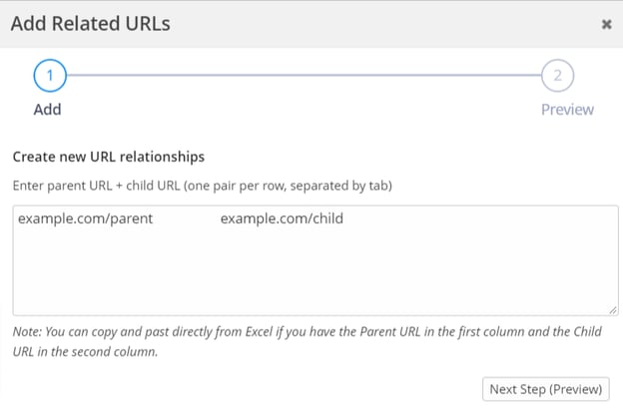
Task: Click the textarea resize grip handle
Action: pyautogui.click(x=613, y=310)
